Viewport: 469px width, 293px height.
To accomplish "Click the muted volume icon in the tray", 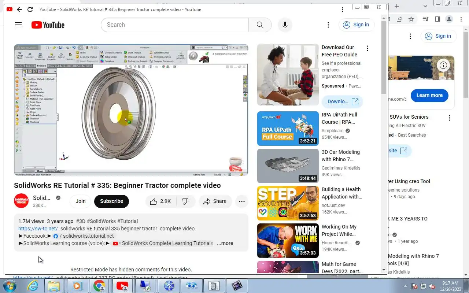I will 432,286.
